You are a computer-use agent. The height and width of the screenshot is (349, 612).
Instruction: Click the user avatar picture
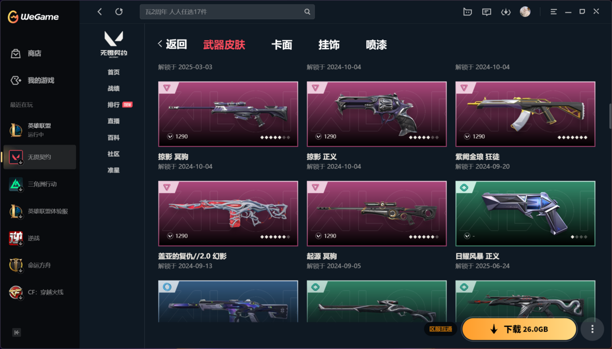click(x=525, y=12)
